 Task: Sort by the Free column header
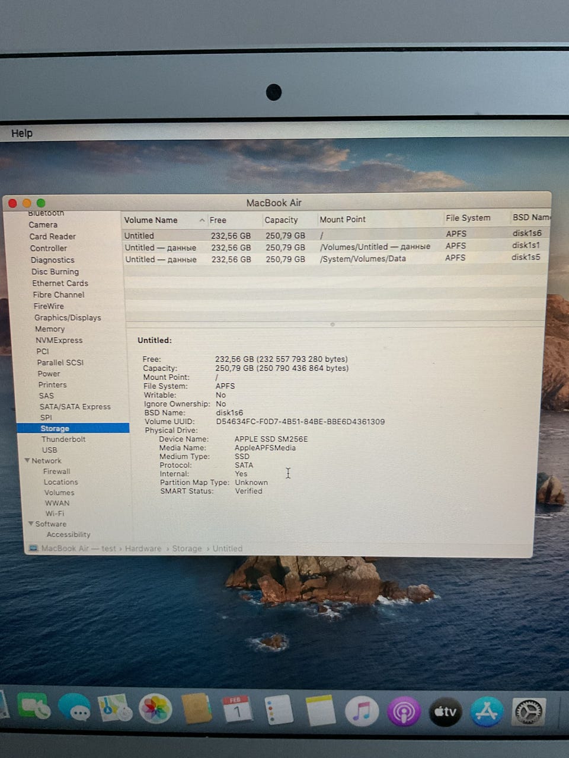(218, 220)
